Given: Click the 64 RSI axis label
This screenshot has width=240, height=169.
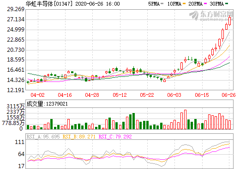Looking at the screenshot, I should 21,154.
